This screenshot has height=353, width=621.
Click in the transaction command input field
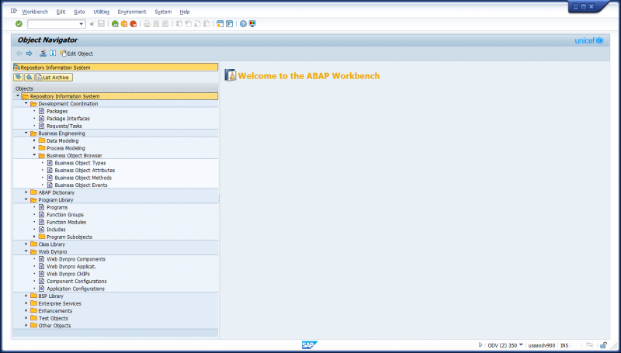click(53, 24)
